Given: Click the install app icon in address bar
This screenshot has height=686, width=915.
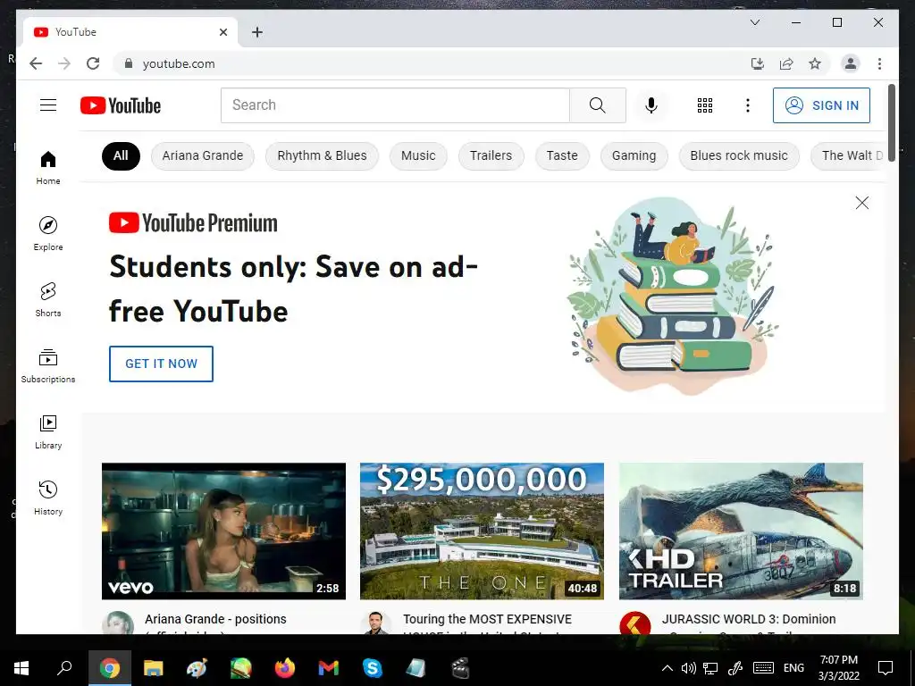Looking at the screenshot, I should pos(758,63).
